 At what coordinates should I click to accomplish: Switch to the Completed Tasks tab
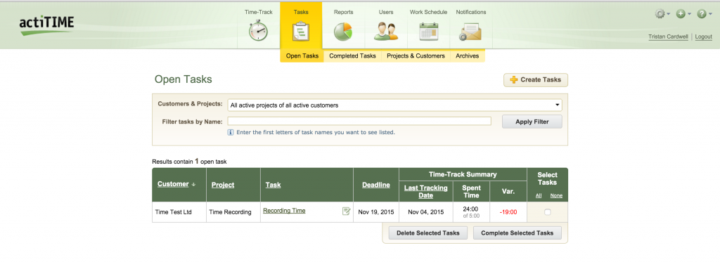pyautogui.click(x=352, y=56)
